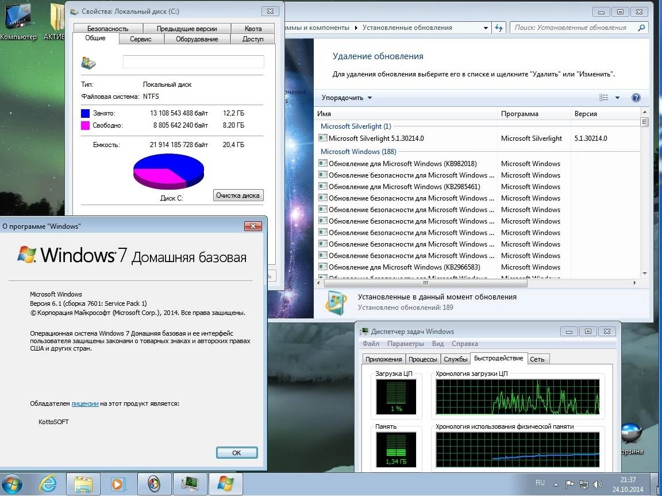Click Очистка диска button
Viewport: 662px width, 496px height.
(238, 195)
